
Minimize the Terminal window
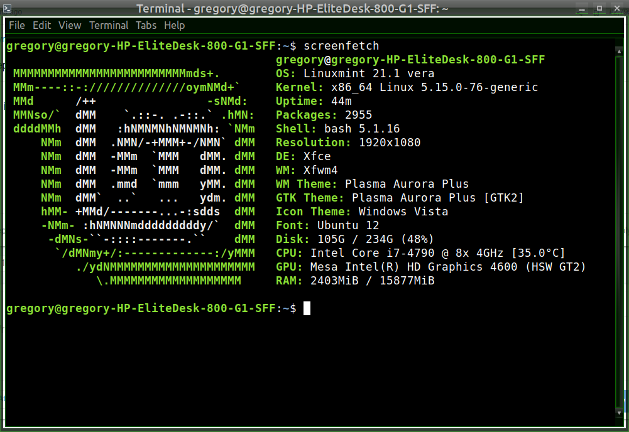click(582, 8)
